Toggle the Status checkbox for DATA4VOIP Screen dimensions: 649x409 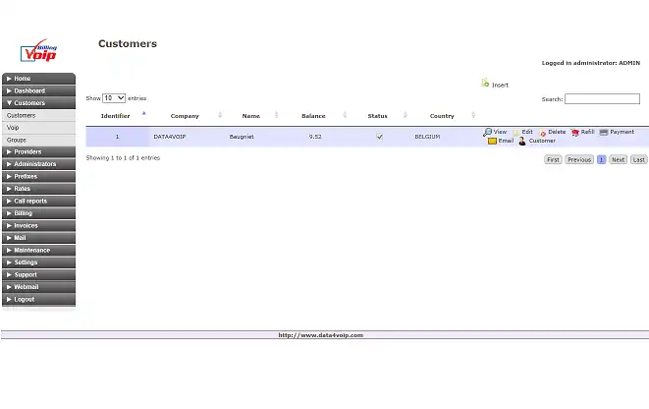380,137
